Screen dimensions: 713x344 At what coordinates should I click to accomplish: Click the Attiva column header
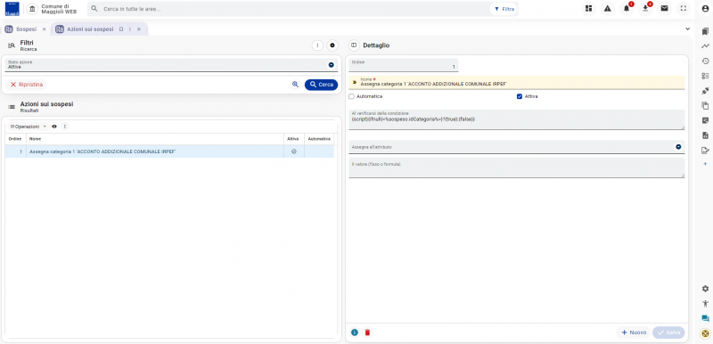[293, 139]
